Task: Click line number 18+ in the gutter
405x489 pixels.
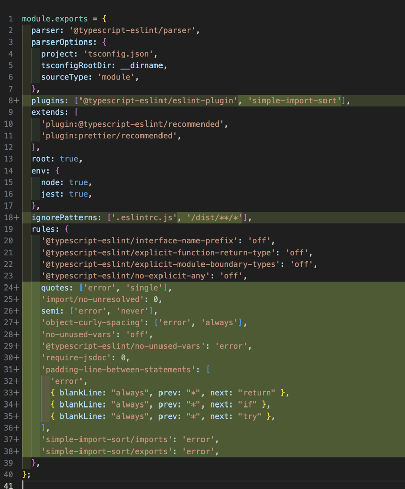Action: click(12, 218)
